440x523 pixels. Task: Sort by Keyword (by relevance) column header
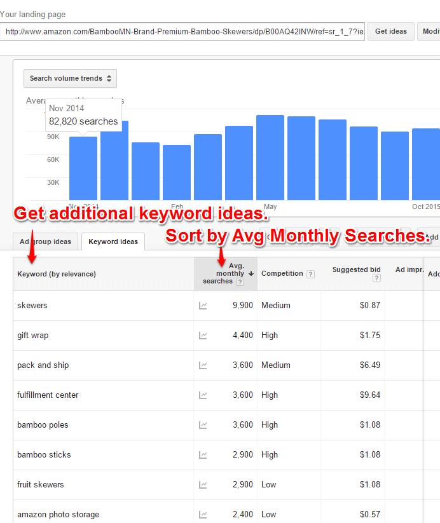pos(57,274)
